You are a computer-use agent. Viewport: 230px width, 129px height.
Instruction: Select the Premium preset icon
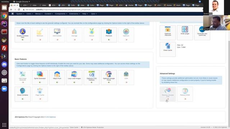coord(109,32)
